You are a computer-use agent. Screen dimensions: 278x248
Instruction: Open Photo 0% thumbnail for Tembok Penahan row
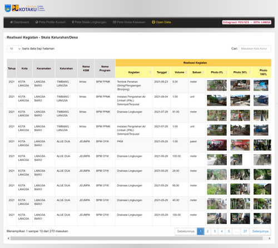[x=217, y=85]
